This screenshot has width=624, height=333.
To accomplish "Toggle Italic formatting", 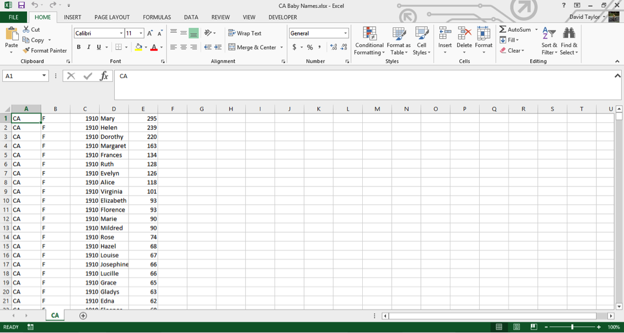I will coord(88,47).
